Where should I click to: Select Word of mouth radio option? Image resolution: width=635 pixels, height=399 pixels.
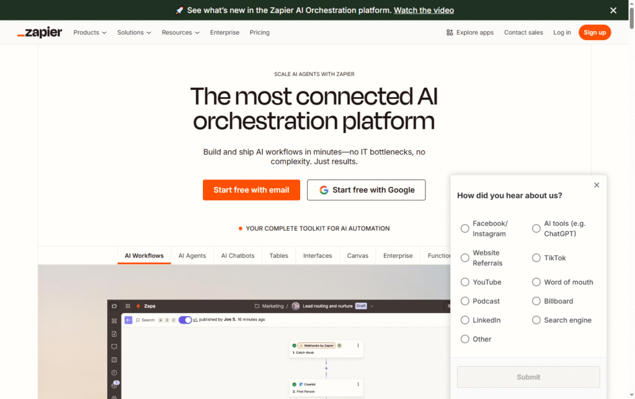pyautogui.click(x=536, y=282)
